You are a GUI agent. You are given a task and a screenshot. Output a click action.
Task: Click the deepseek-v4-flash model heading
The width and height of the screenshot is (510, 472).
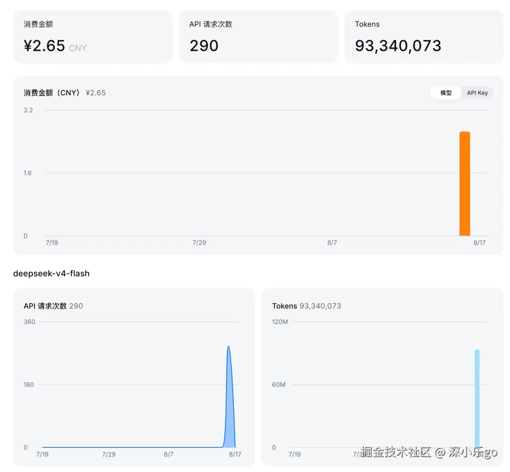pos(51,273)
